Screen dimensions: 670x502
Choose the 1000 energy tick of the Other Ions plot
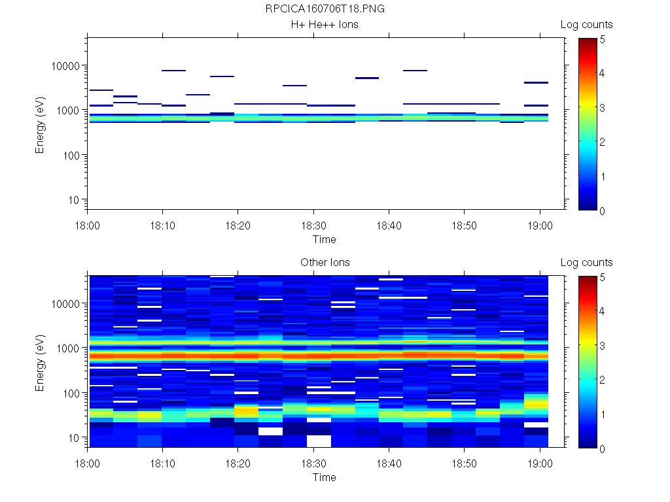(68, 348)
